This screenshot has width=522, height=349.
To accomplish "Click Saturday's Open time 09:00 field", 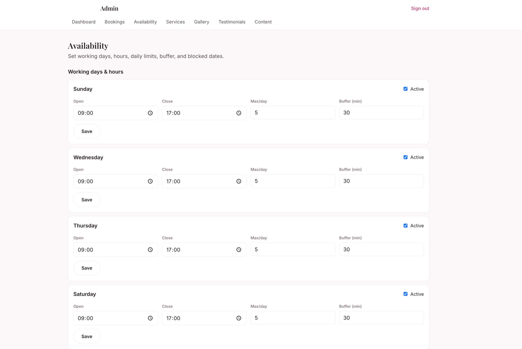I will point(115,318).
